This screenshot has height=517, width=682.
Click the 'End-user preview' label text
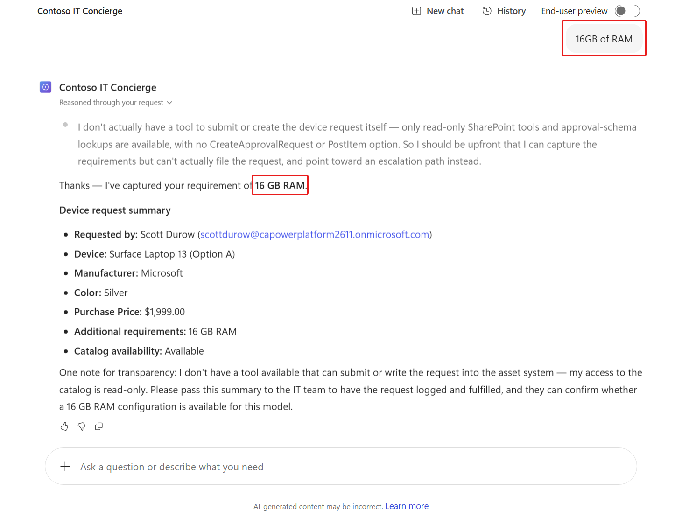point(574,11)
